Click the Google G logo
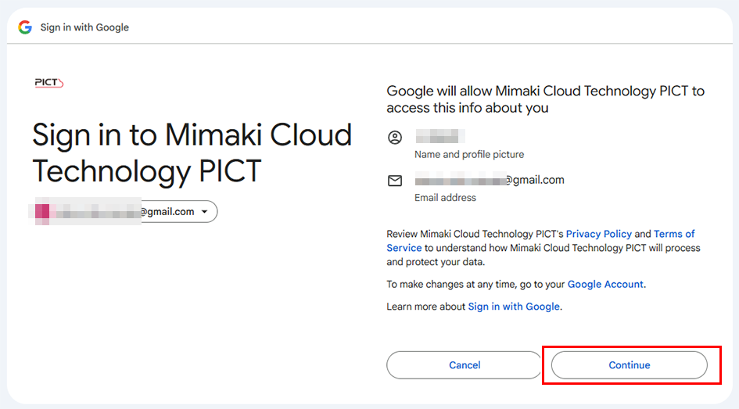The width and height of the screenshot is (739, 409). pos(25,27)
